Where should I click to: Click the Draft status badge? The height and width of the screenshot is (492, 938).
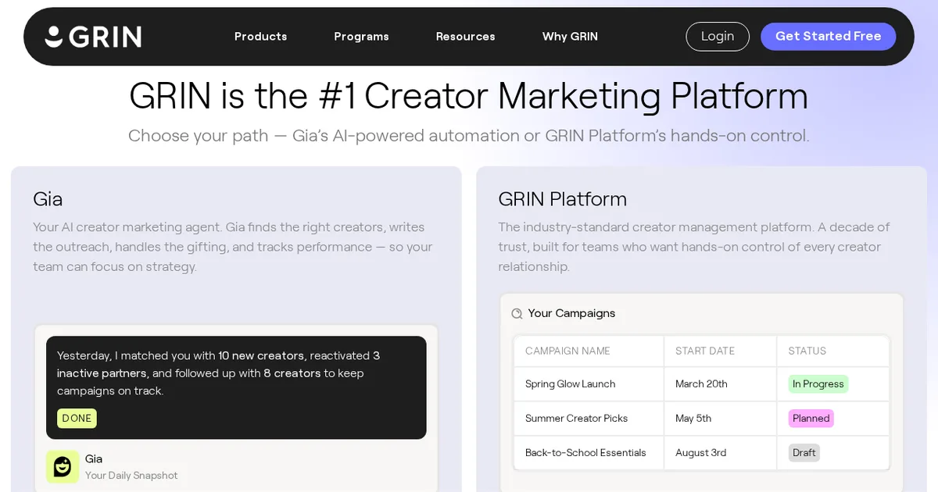click(x=804, y=453)
